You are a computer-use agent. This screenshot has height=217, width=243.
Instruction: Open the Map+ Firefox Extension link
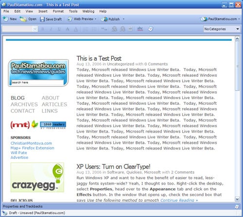(33, 148)
